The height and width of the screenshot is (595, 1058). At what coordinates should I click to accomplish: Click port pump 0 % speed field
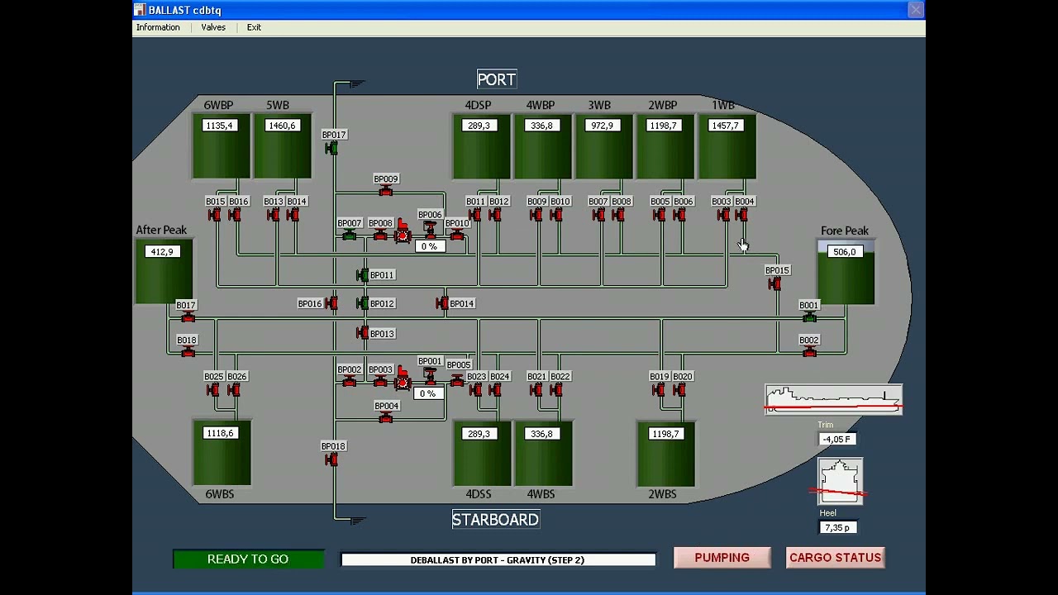coord(429,246)
